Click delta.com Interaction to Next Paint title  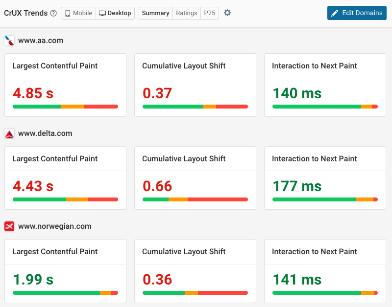pos(315,159)
